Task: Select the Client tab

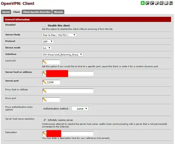Action: [x=17, y=12]
